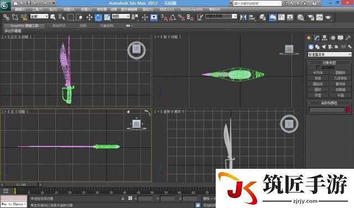
Task: Click the Undo arrow in quick access toolbar
Action: (35, 3)
